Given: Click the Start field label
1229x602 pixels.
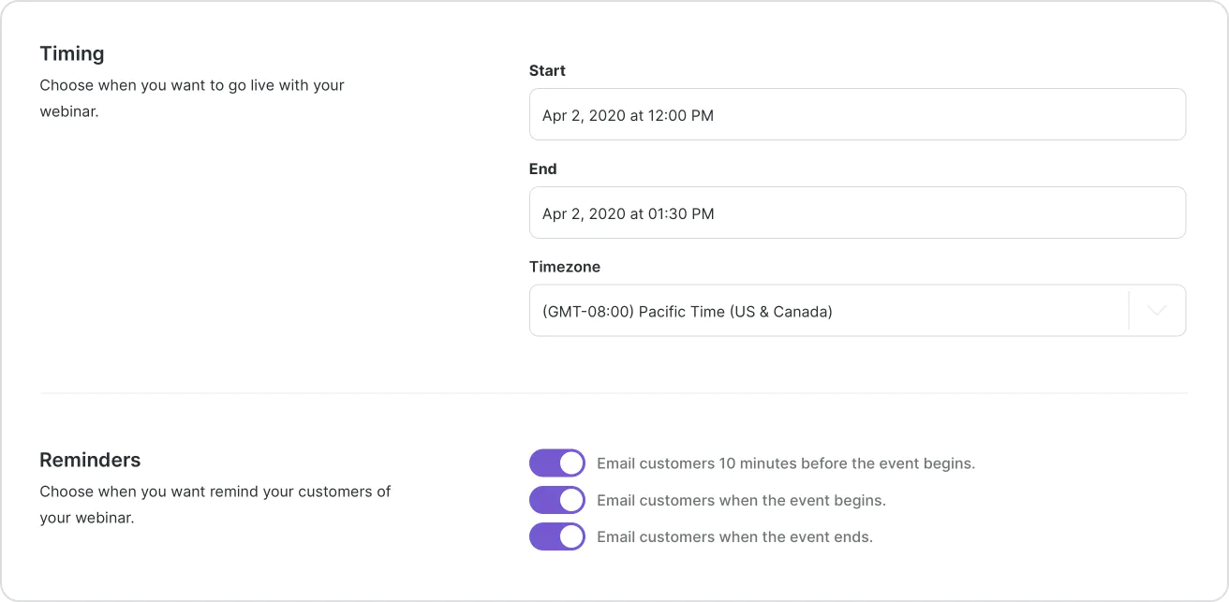Looking at the screenshot, I should point(548,70).
